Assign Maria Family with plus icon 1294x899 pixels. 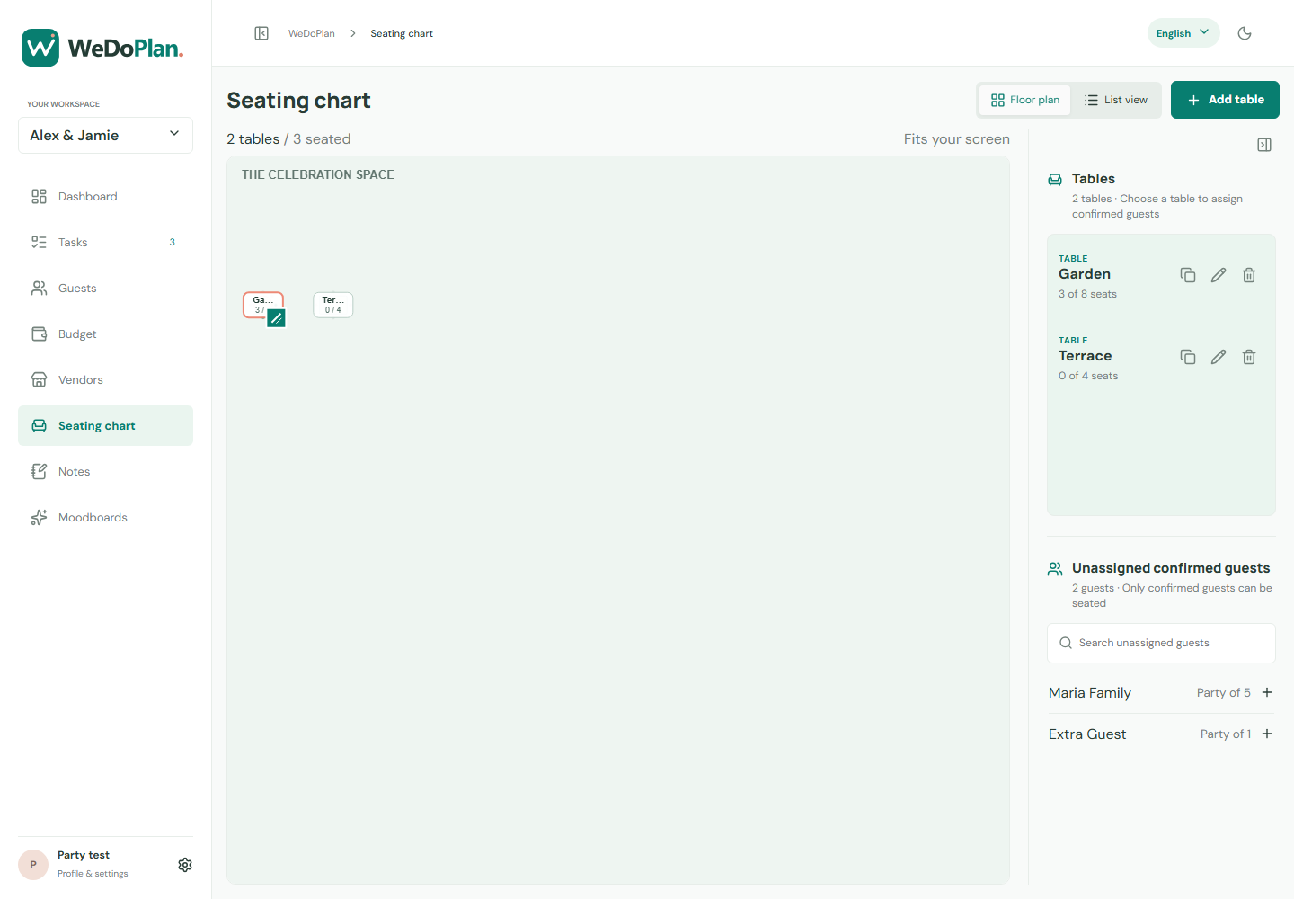pyautogui.click(x=1267, y=692)
